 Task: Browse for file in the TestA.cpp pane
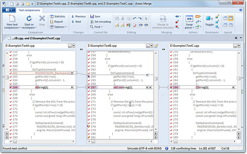(70, 46)
